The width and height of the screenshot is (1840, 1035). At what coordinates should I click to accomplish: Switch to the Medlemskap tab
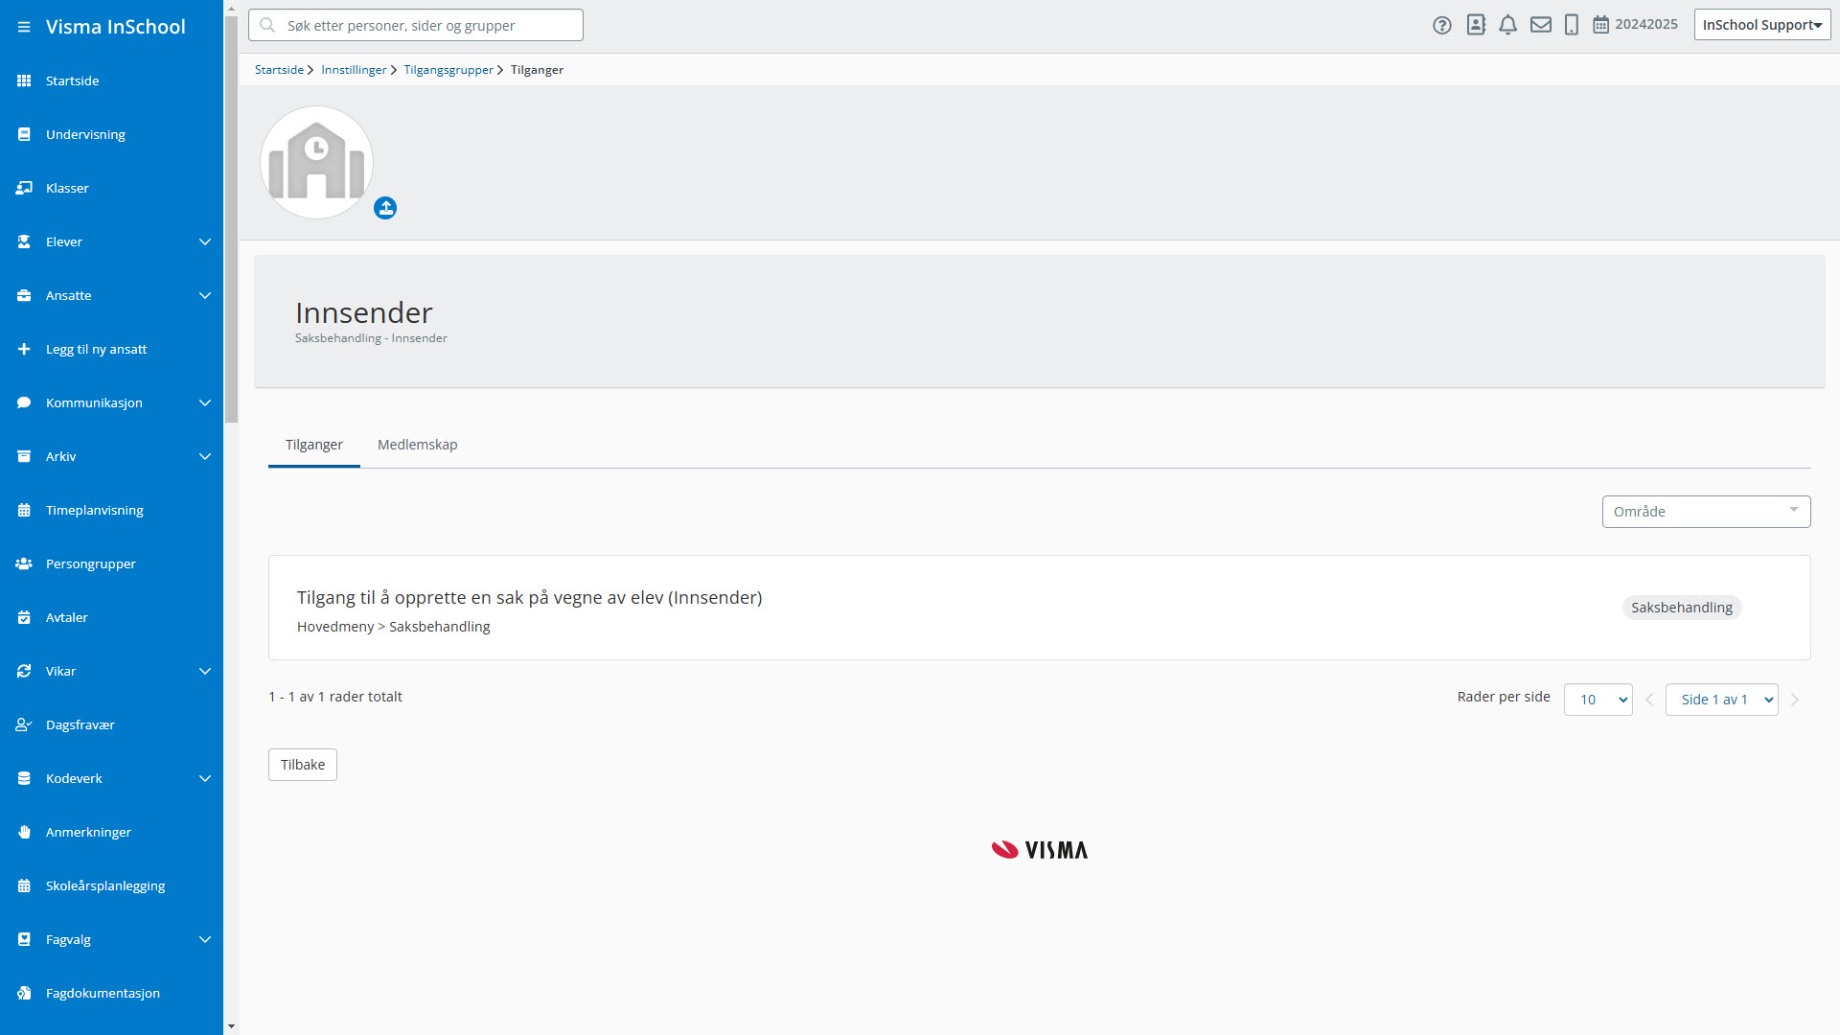tap(417, 445)
